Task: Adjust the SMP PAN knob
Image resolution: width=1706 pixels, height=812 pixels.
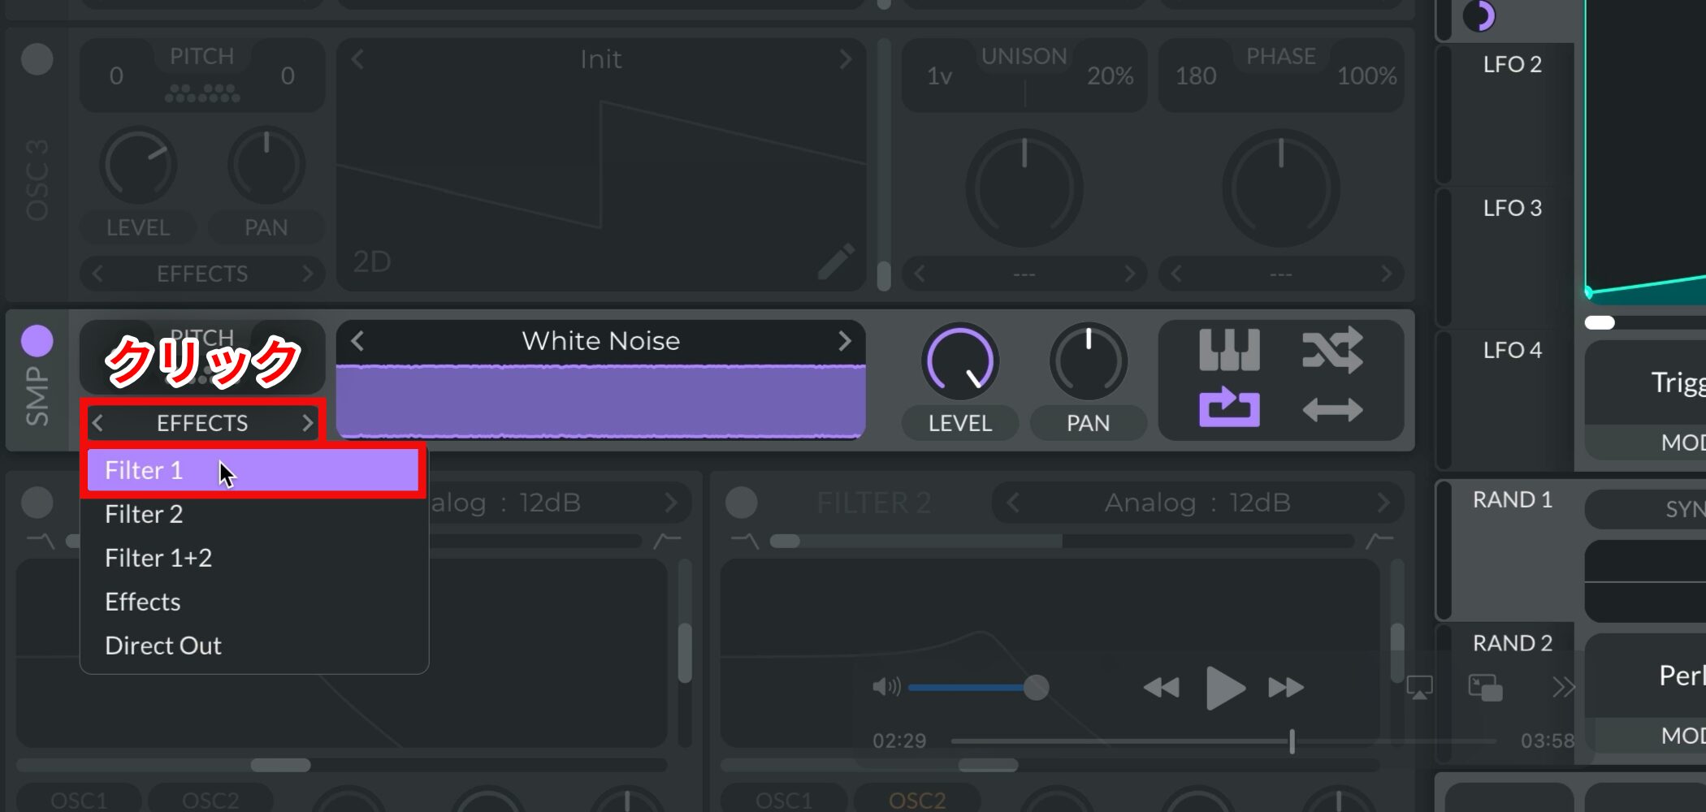Action: point(1088,362)
